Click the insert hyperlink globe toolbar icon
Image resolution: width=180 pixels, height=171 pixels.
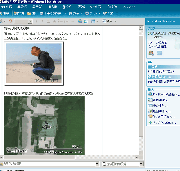pyautogui.click(x=80, y=22)
